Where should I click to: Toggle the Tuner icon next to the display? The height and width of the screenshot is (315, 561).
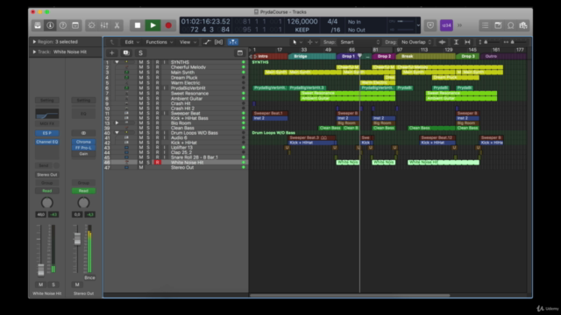[x=430, y=25]
